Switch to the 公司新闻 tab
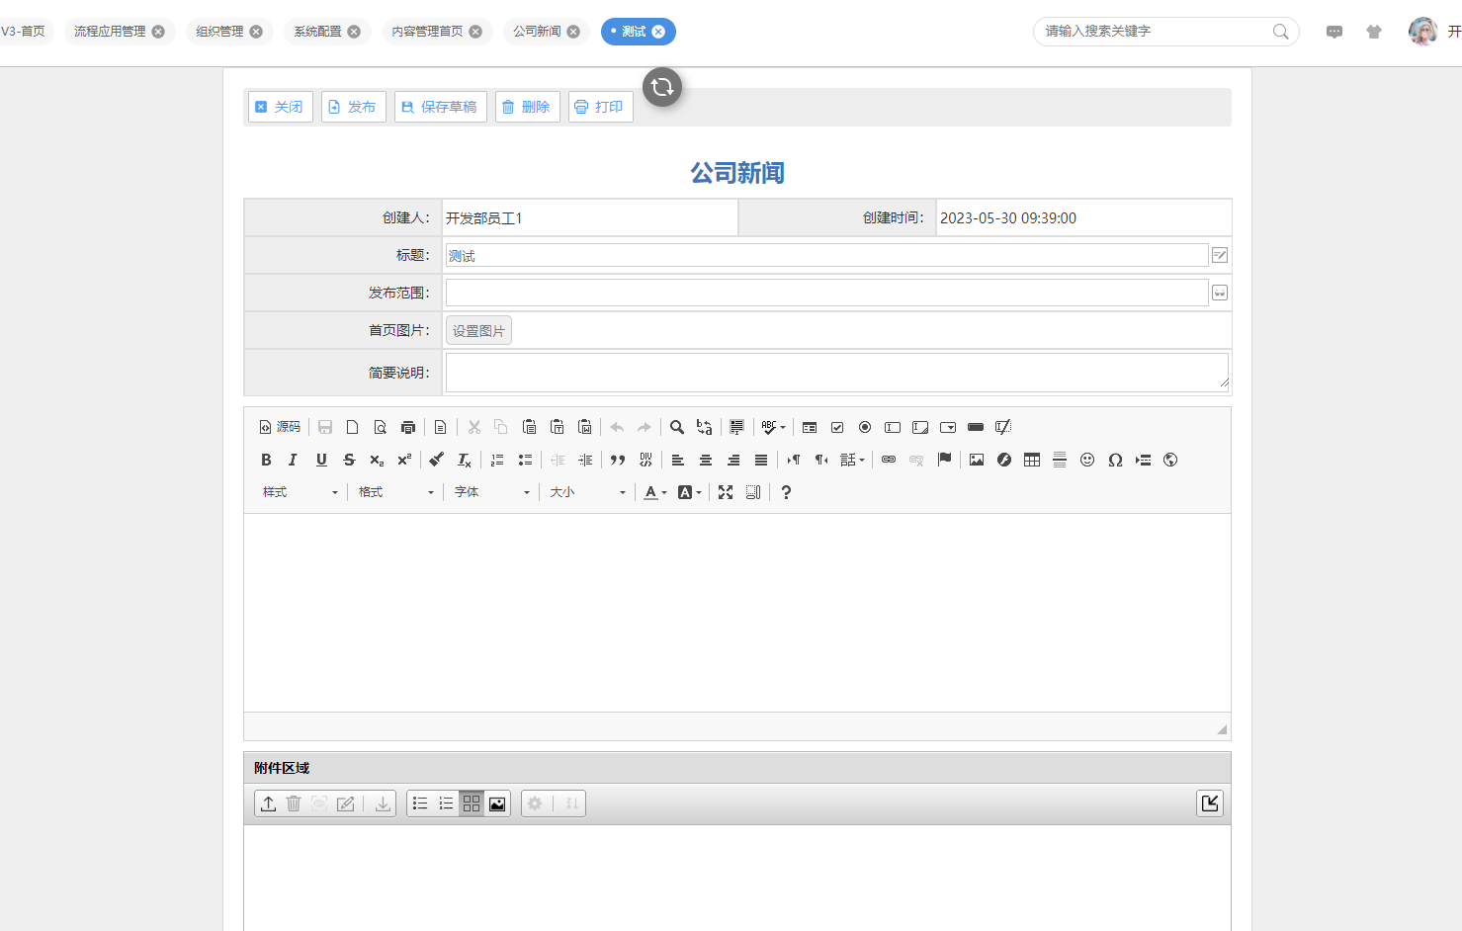The image size is (1462, 931). [x=537, y=32]
